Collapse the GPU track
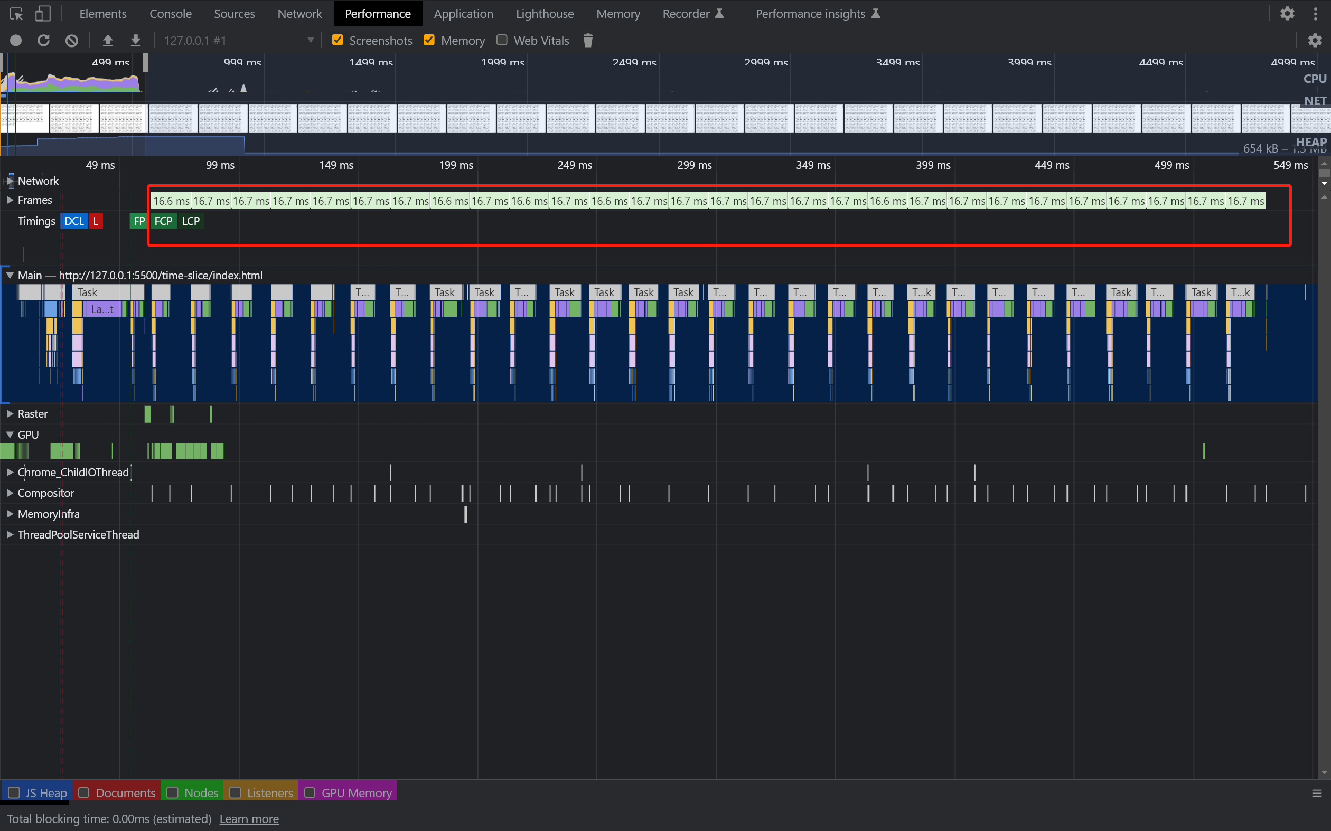1331x831 pixels. click(10, 435)
